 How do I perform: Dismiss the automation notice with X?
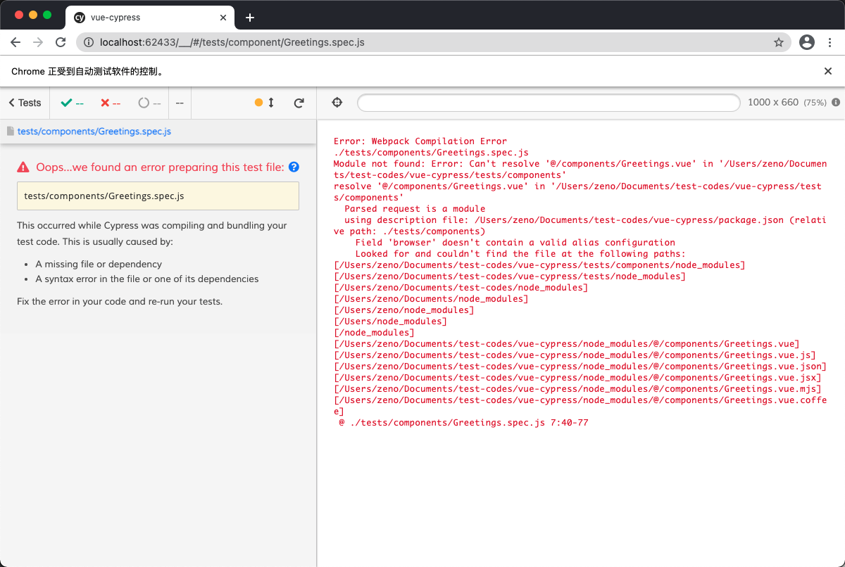point(828,71)
